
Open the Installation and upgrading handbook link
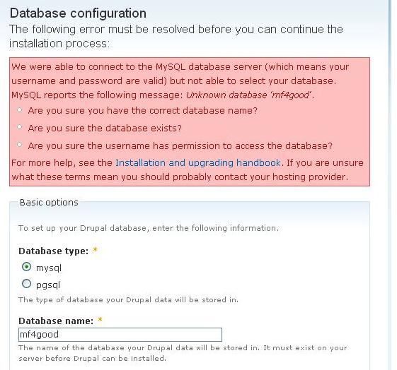pyautogui.click(x=198, y=162)
